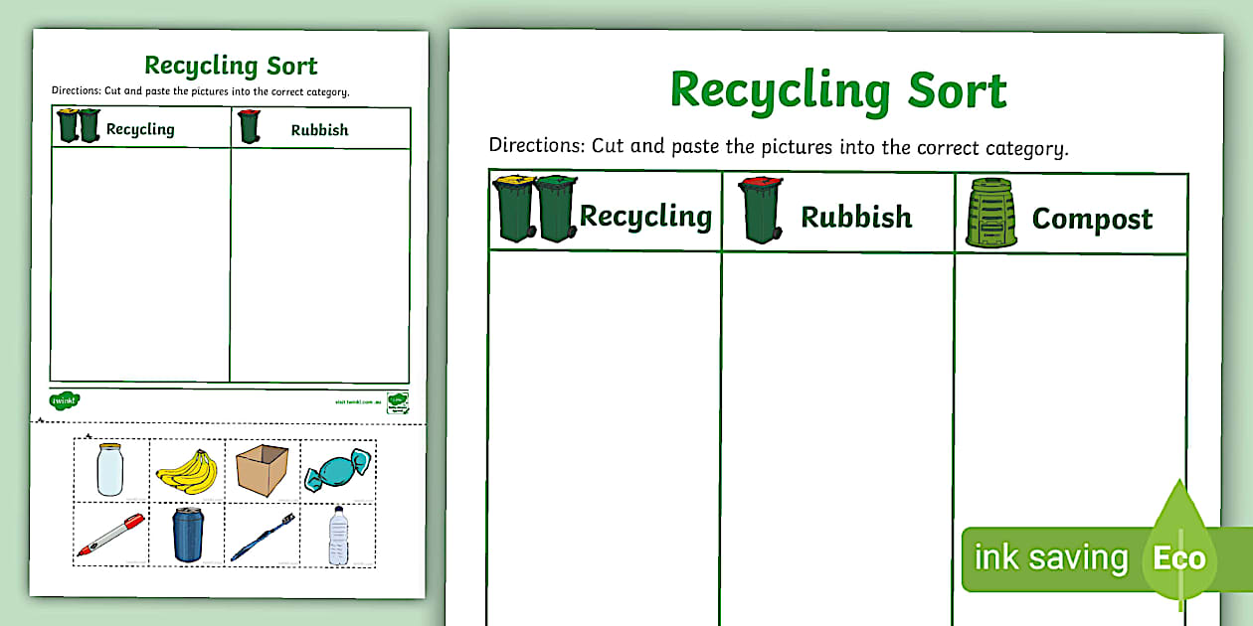Open the visit twinkl.com.au link
The height and width of the screenshot is (626, 1253).
358,401
